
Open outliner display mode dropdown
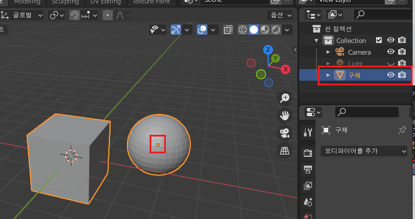[x=313, y=15]
